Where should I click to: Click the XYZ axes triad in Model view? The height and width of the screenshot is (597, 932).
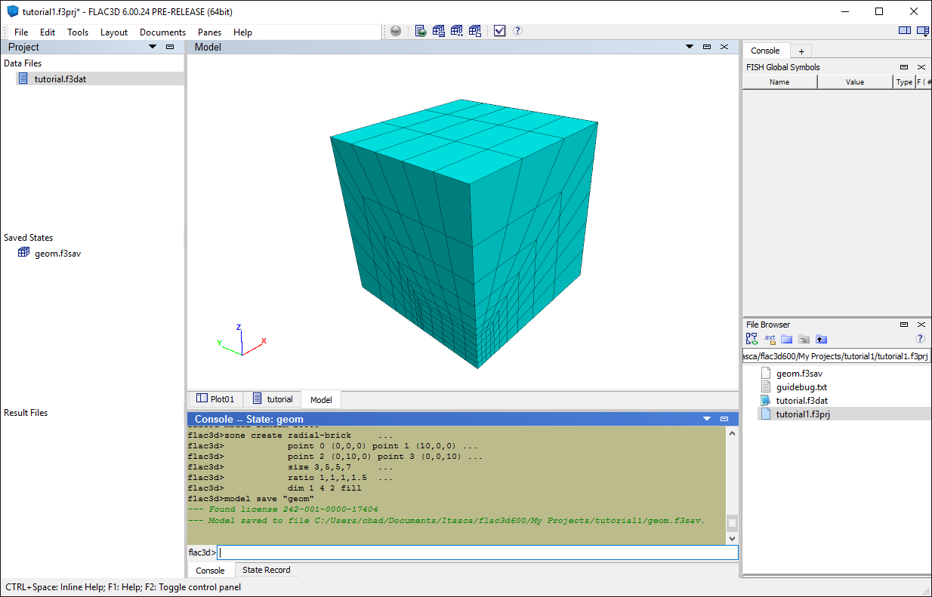[x=242, y=340]
